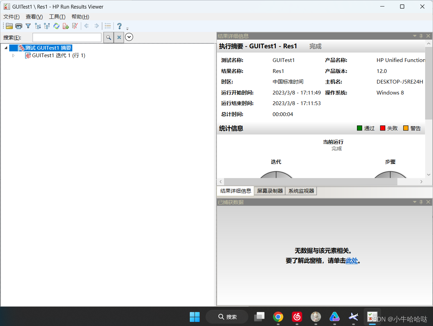The width and height of the screenshot is (433, 326).
Task: Open the search options chevron
Action: click(x=129, y=37)
